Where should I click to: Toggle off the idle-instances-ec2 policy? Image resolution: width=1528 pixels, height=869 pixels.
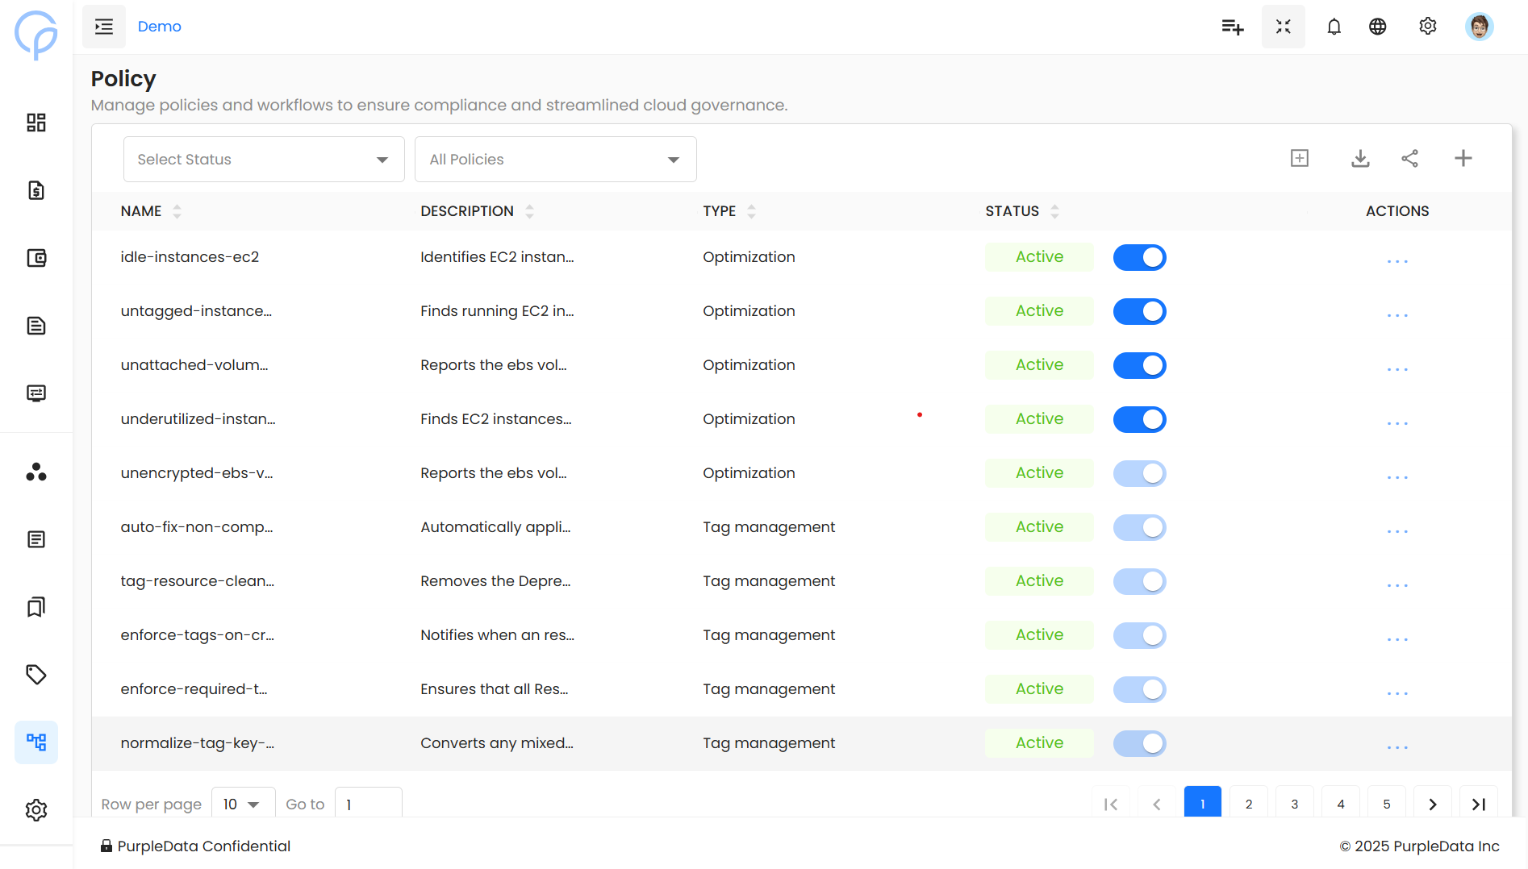1139,257
